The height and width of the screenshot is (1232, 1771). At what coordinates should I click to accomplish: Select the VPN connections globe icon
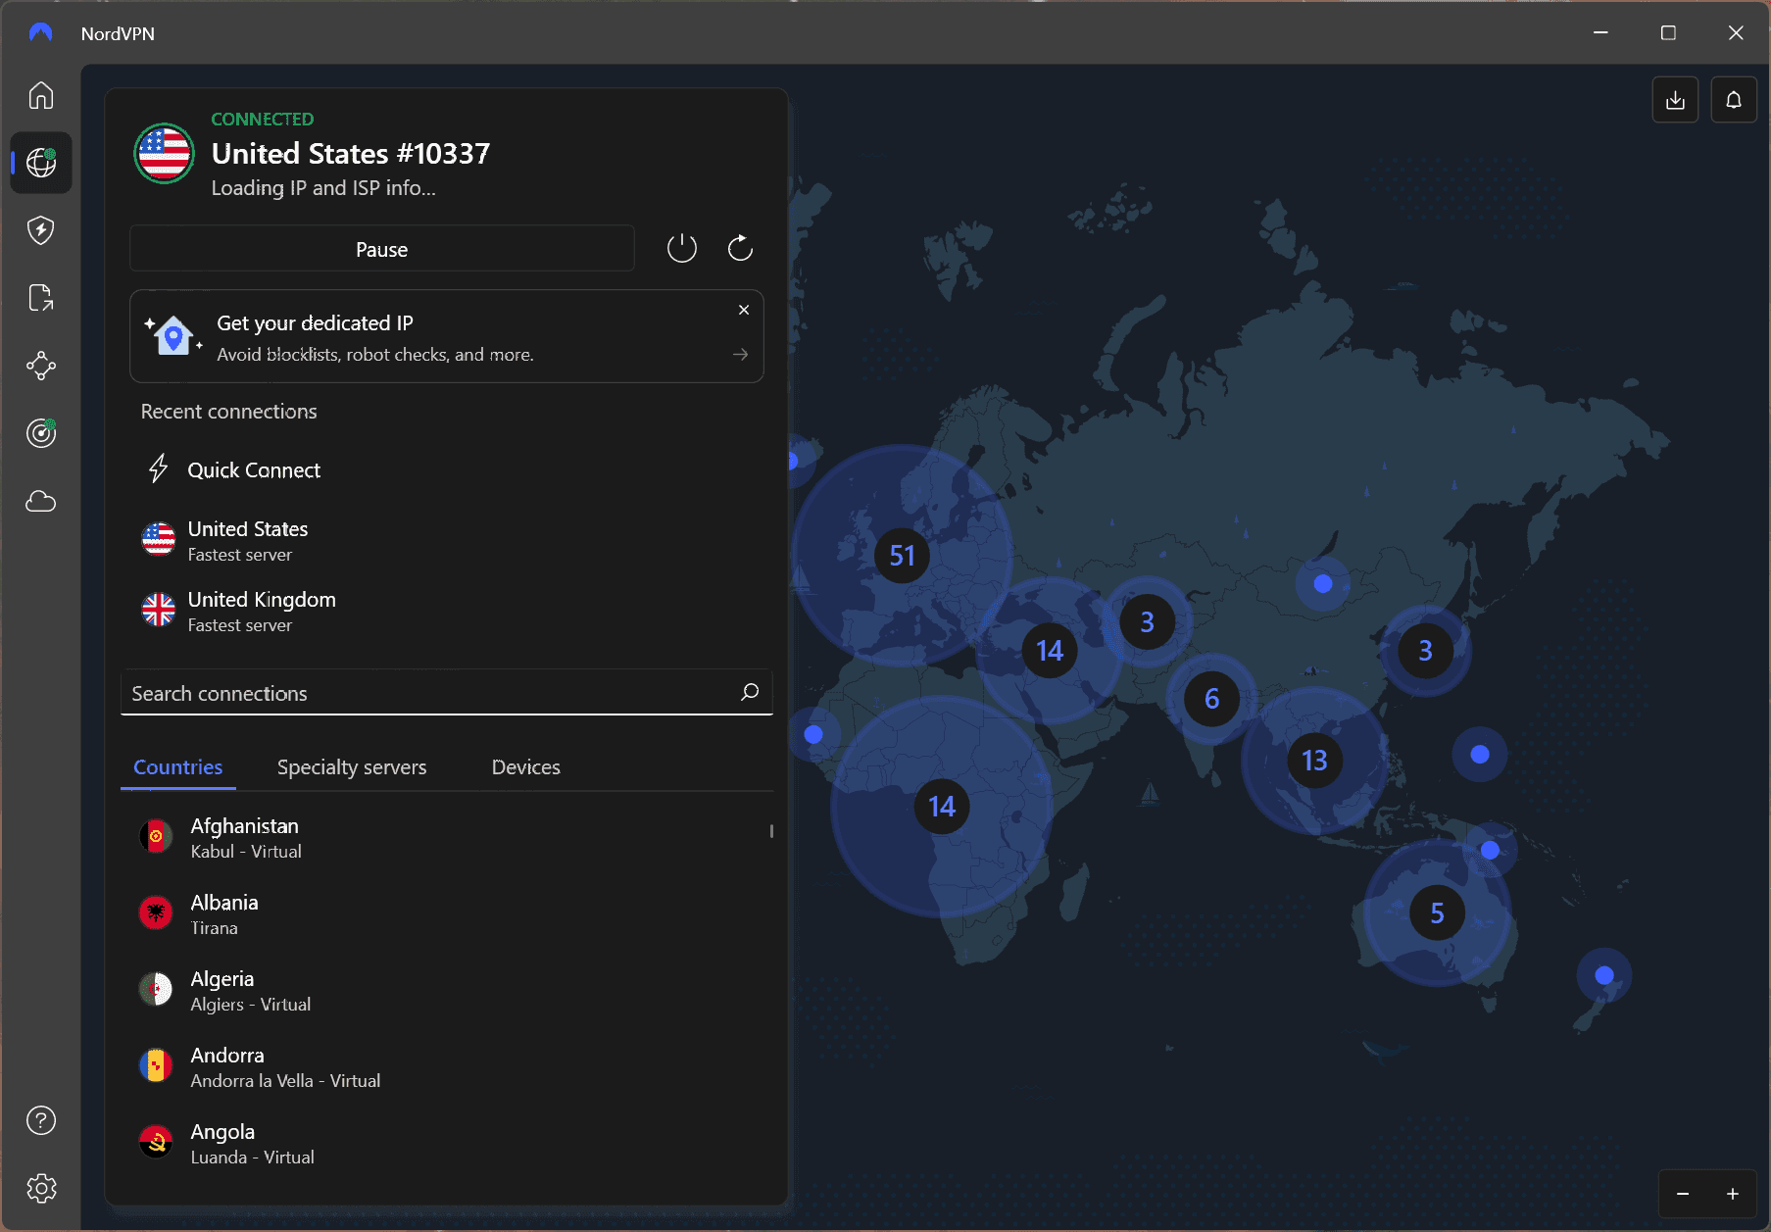point(40,163)
